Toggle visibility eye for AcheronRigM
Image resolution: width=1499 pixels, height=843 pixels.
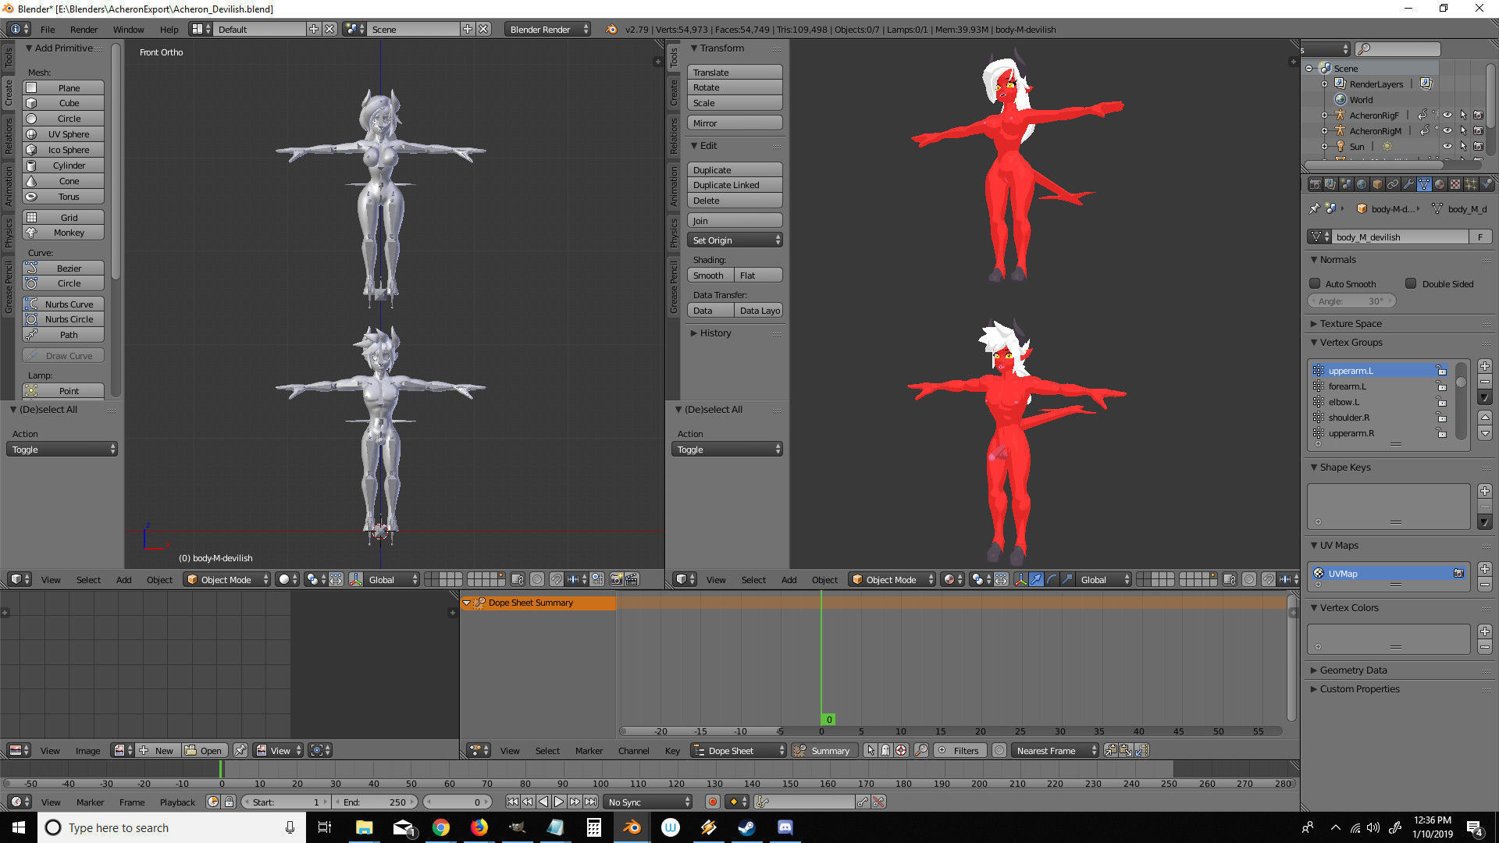[x=1447, y=130]
